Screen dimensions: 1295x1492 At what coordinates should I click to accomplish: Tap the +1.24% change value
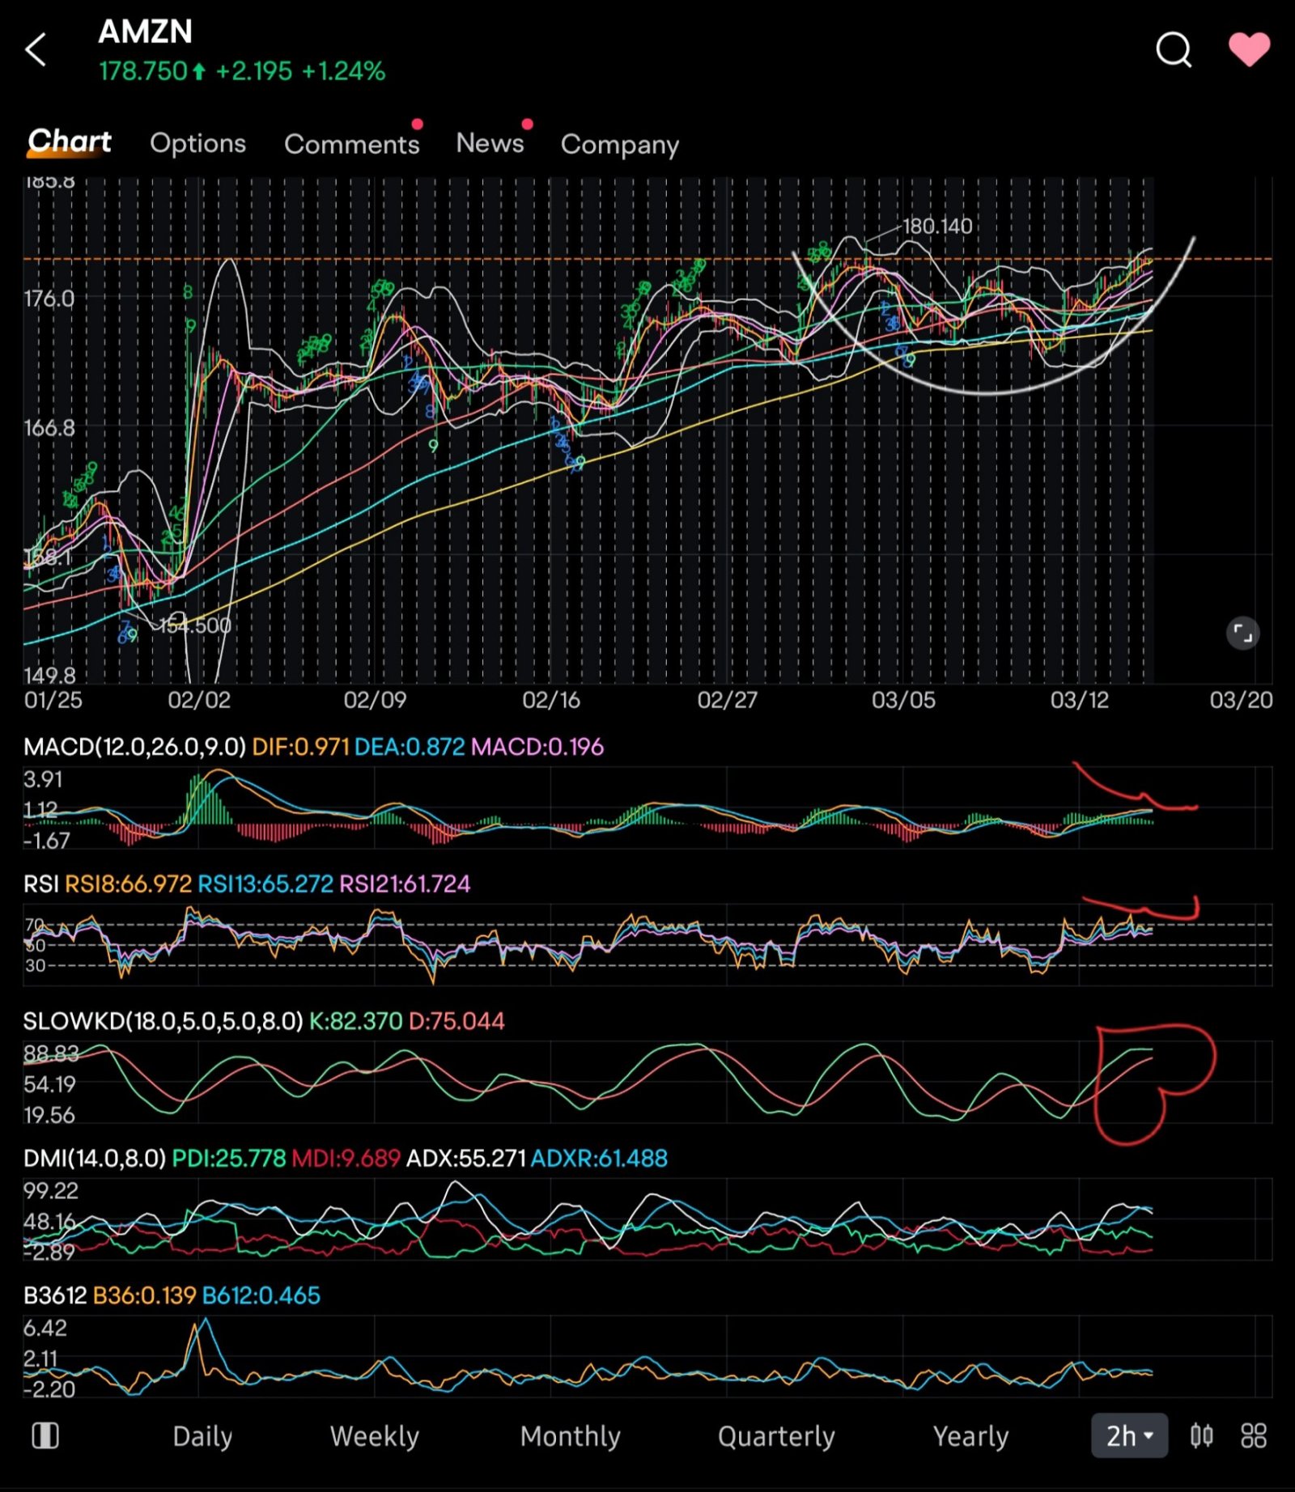[343, 71]
